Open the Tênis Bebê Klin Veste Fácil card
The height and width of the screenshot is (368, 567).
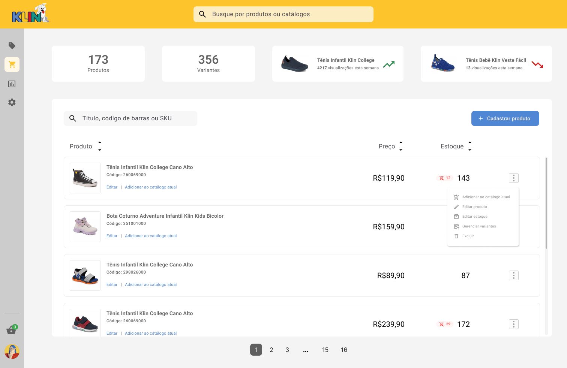coord(486,64)
